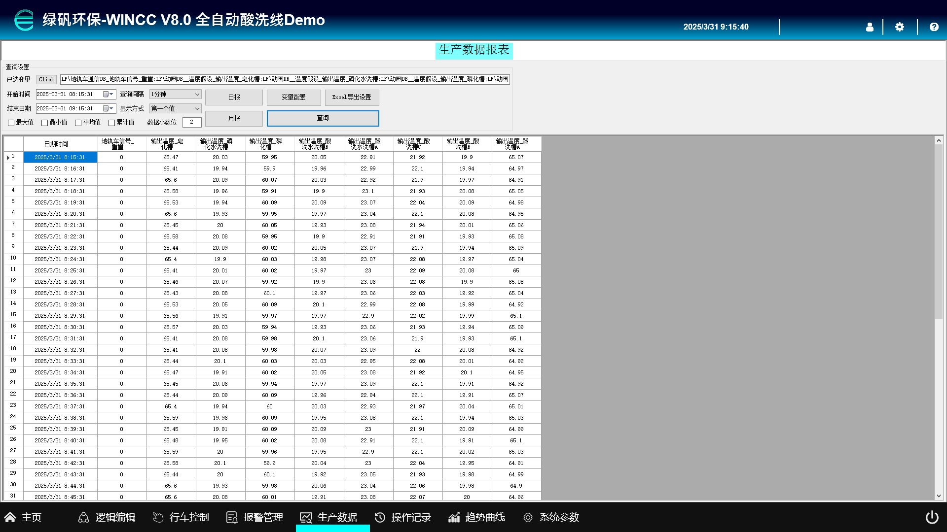
Task: Open the 开始时间 date picker dropdown
Action: click(111, 94)
